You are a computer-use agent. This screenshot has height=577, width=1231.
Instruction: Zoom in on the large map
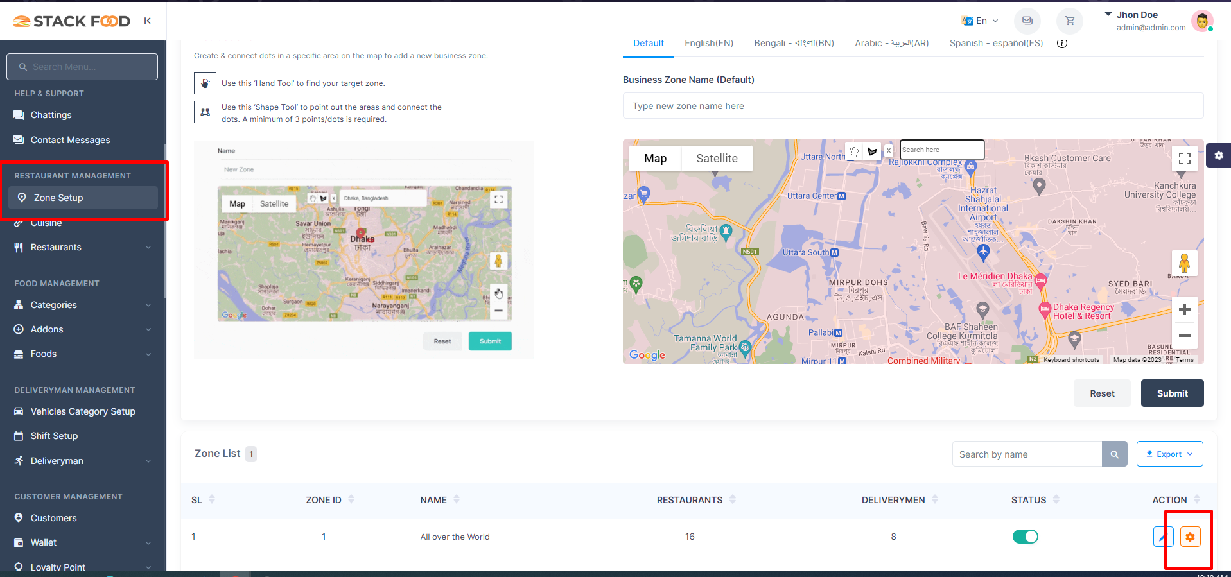pyautogui.click(x=1185, y=309)
